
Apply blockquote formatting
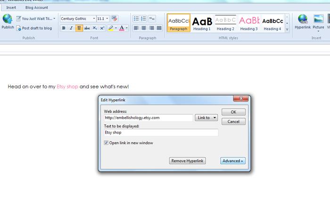[x=152, y=18]
